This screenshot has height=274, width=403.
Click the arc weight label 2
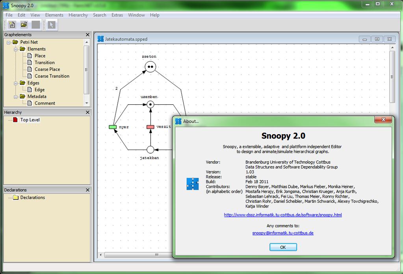pos(117,88)
